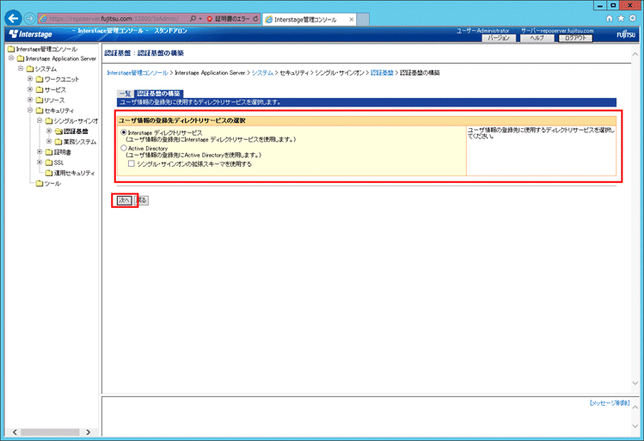Open a new blank browser tab

pos(362,19)
